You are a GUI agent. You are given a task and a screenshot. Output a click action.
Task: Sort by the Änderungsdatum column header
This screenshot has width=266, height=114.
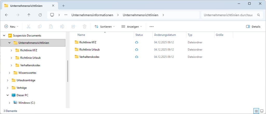[165, 35]
